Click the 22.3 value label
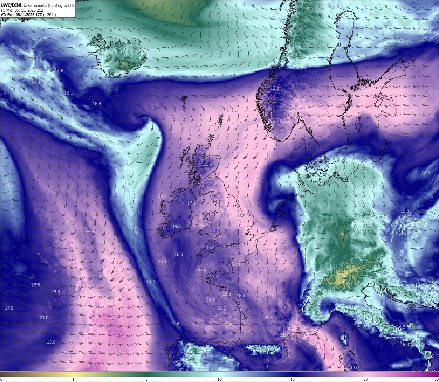Screen dimensions: 439x382 (209, 328)
